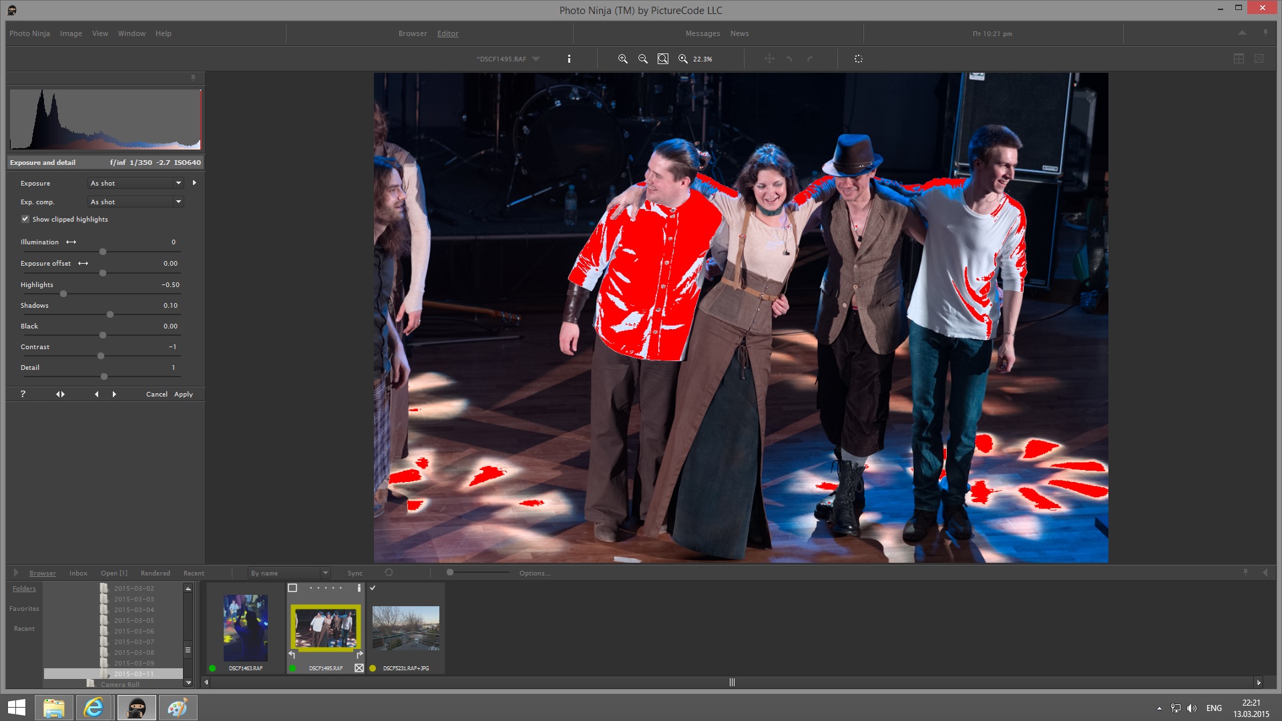The height and width of the screenshot is (721, 1282).
Task: Click the redo arrow in the toolbar
Action: [x=810, y=59]
